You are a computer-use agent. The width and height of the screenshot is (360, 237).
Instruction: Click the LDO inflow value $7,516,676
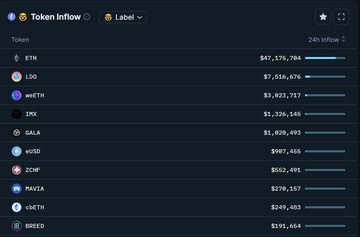pyautogui.click(x=282, y=77)
